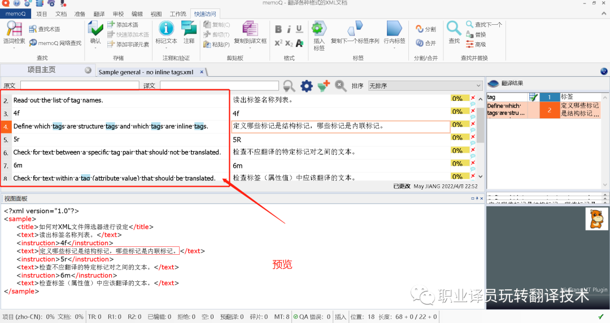Switch to the 翻译 ribbon tab
Viewport: 610px width, 323px height.
click(x=99, y=14)
